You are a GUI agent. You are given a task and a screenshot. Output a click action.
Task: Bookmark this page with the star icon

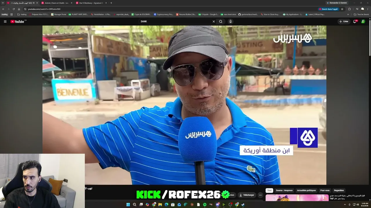coord(342,9)
